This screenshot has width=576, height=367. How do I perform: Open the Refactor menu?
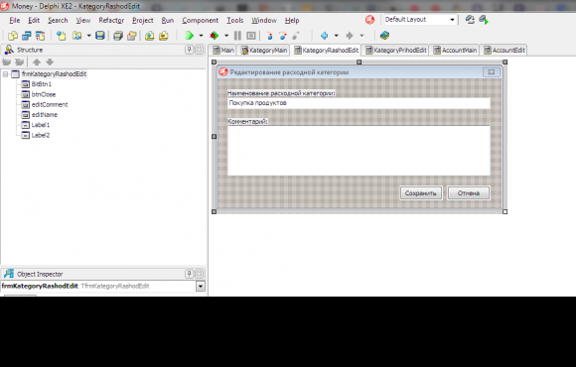pos(111,20)
